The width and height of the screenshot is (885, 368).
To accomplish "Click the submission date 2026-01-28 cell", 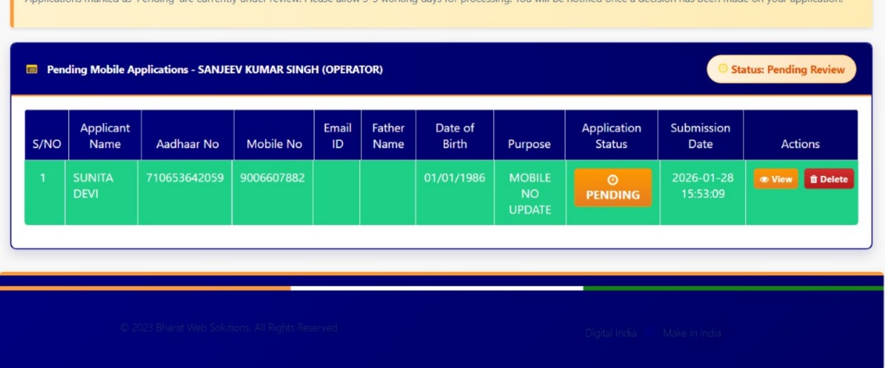I will [x=702, y=186].
